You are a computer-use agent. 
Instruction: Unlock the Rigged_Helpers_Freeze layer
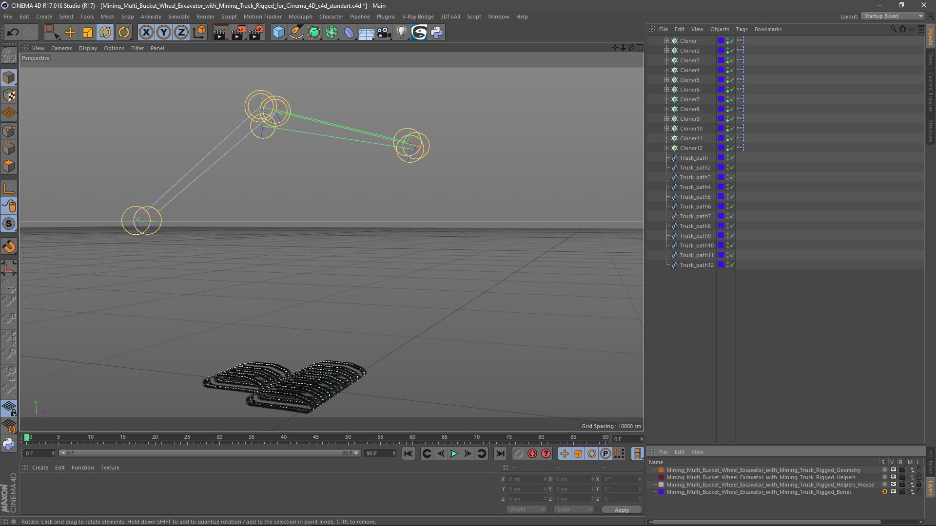pyautogui.click(x=919, y=485)
